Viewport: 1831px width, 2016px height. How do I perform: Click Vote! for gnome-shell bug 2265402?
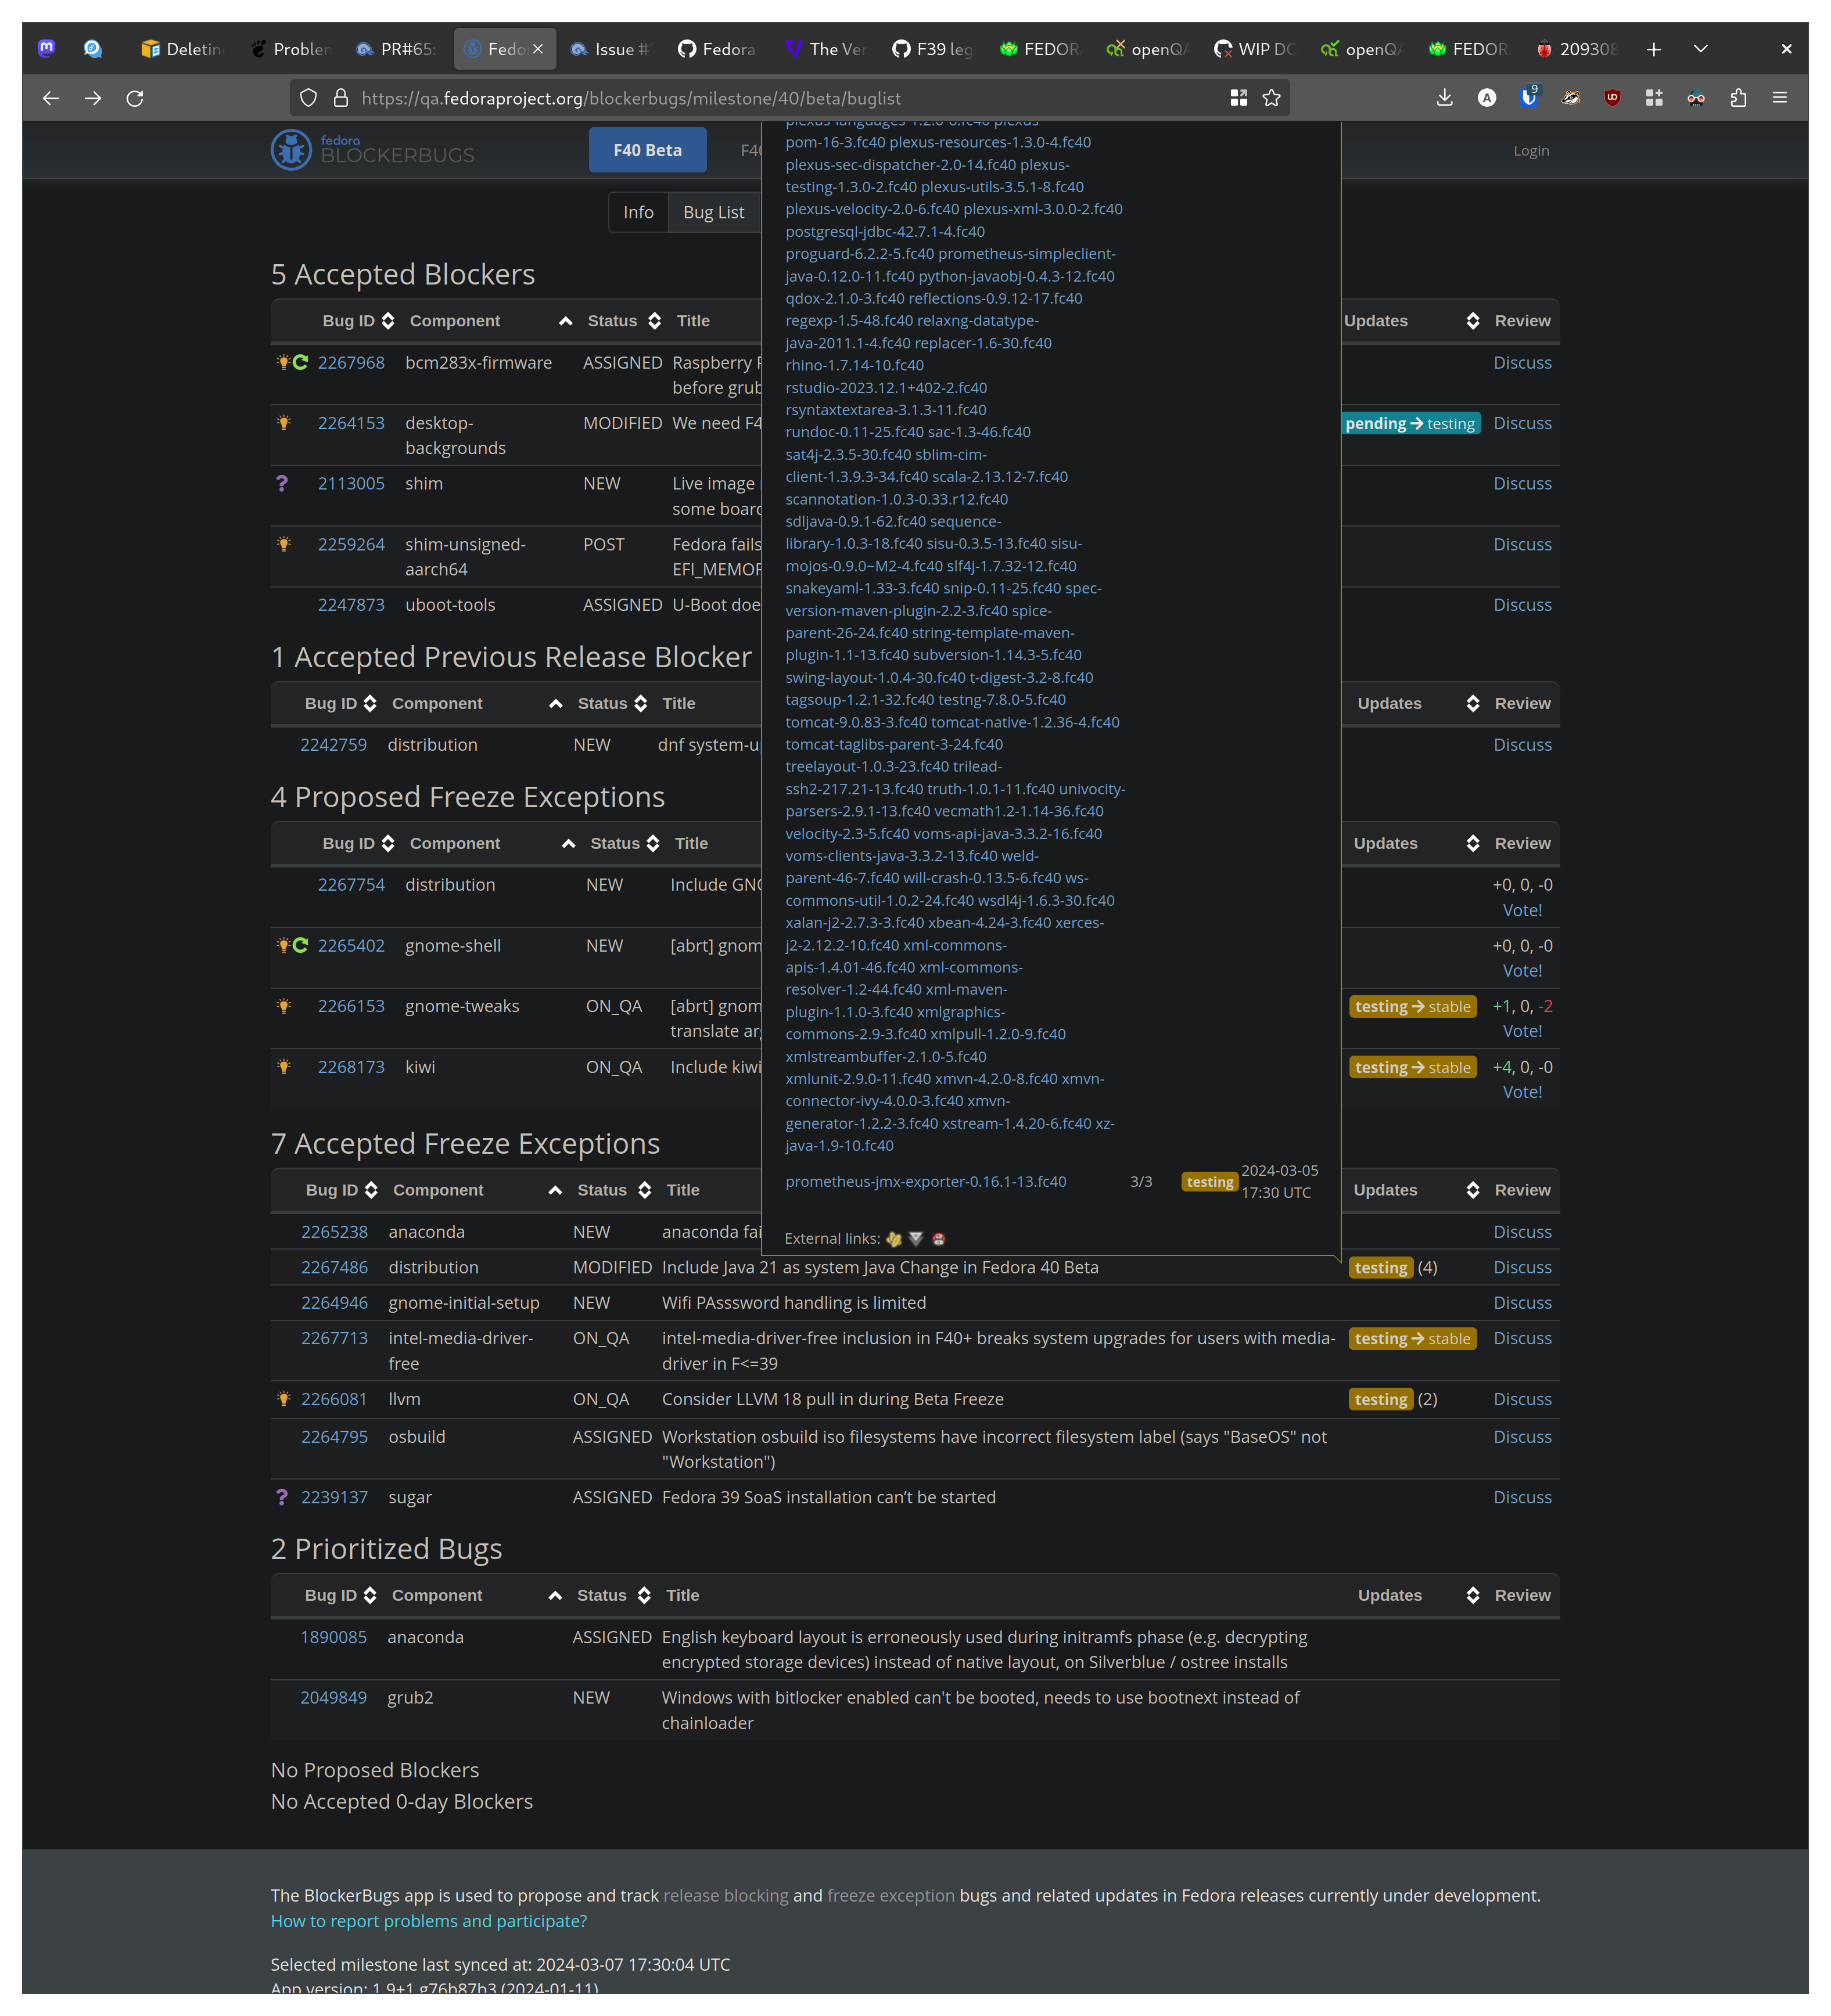pyautogui.click(x=1522, y=971)
